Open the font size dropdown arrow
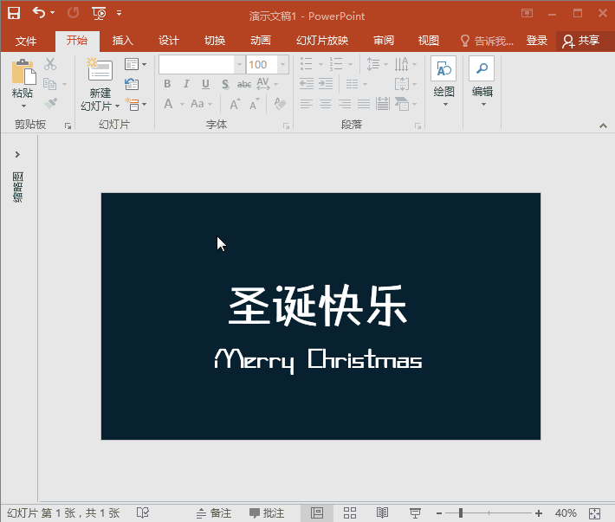 (x=282, y=65)
